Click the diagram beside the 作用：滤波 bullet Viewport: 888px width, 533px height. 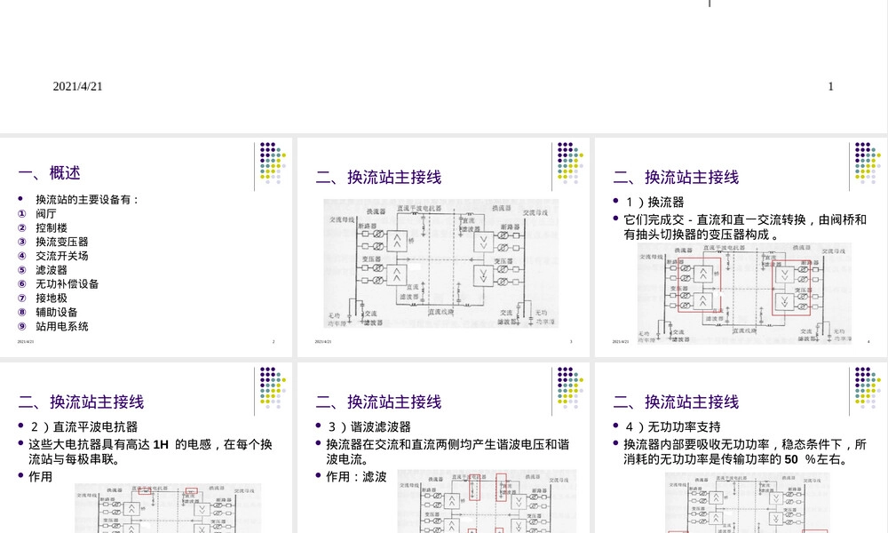pos(487,501)
